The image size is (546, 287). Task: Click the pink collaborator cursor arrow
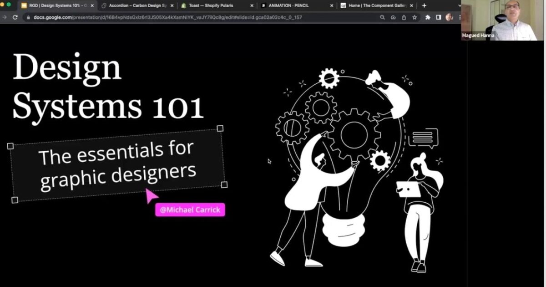pos(151,195)
